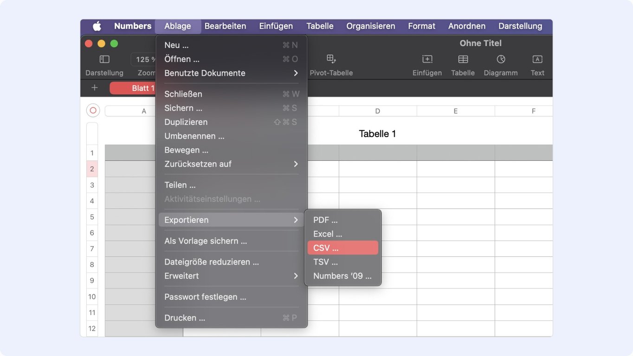The image size is (633, 356).
Task: Open the 125 % zoom dropdown
Action: (143, 59)
